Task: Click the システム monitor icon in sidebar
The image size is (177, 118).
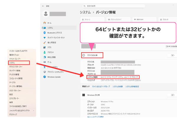Action: click(x=45, y=28)
